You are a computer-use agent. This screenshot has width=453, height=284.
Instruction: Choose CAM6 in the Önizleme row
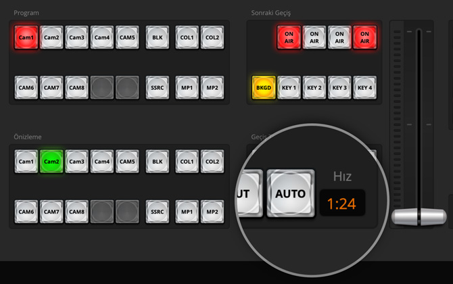point(27,212)
